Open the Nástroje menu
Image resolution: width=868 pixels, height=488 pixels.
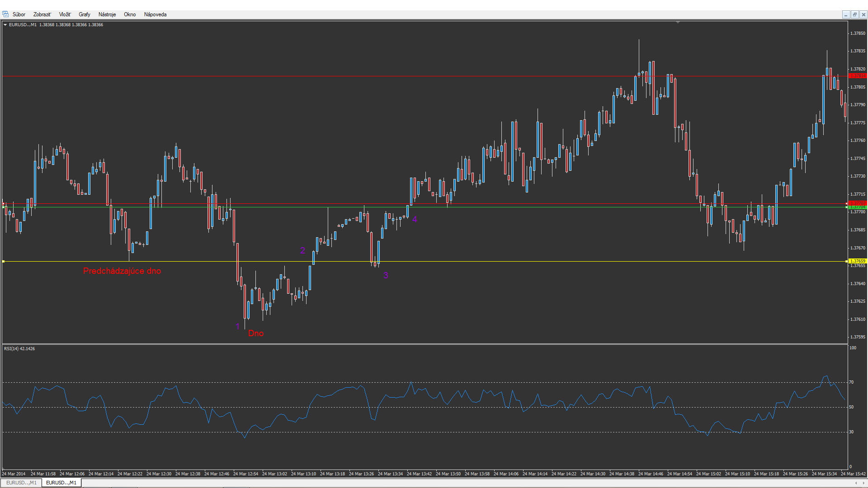pyautogui.click(x=107, y=14)
